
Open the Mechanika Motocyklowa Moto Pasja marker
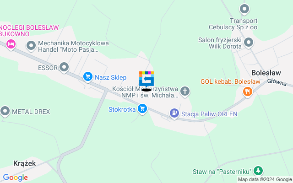coord(31,46)
